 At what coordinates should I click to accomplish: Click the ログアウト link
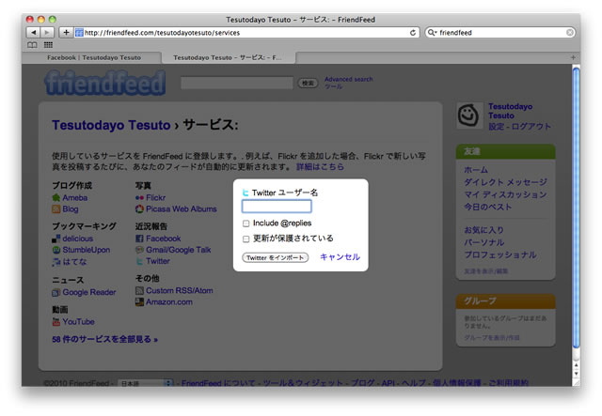[x=531, y=127]
